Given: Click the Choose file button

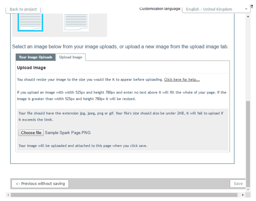Looking at the screenshot, I should pyautogui.click(x=31, y=133).
